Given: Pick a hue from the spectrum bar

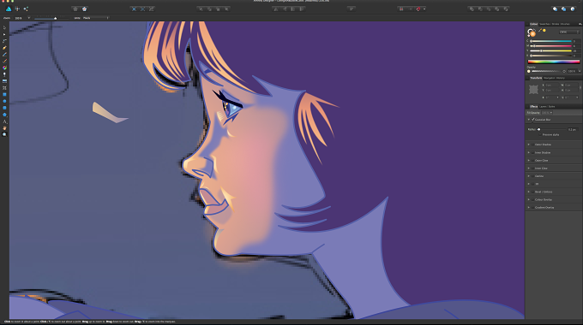Looking at the screenshot, I should tap(554, 62).
